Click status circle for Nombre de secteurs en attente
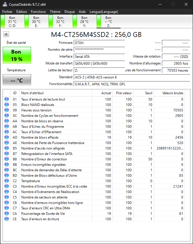 coord(7,197)
